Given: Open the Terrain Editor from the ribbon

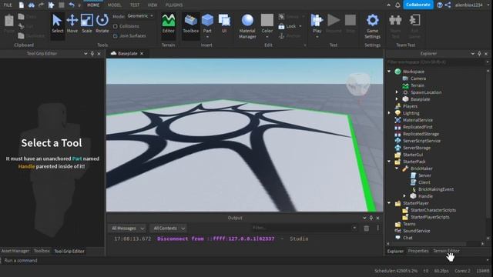Looking at the screenshot, I should tap(168, 24).
